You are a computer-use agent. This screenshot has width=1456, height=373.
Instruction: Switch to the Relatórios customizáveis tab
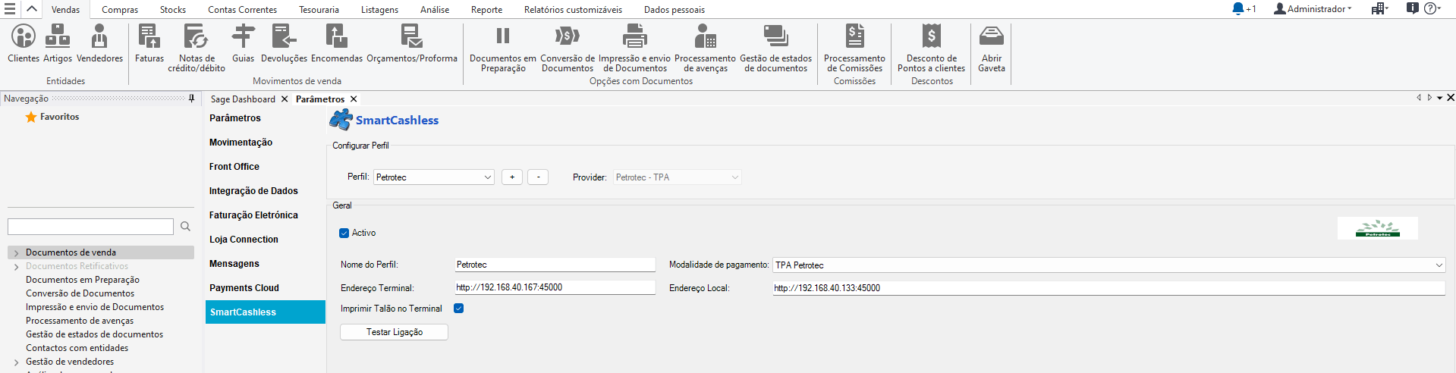tap(573, 10)
